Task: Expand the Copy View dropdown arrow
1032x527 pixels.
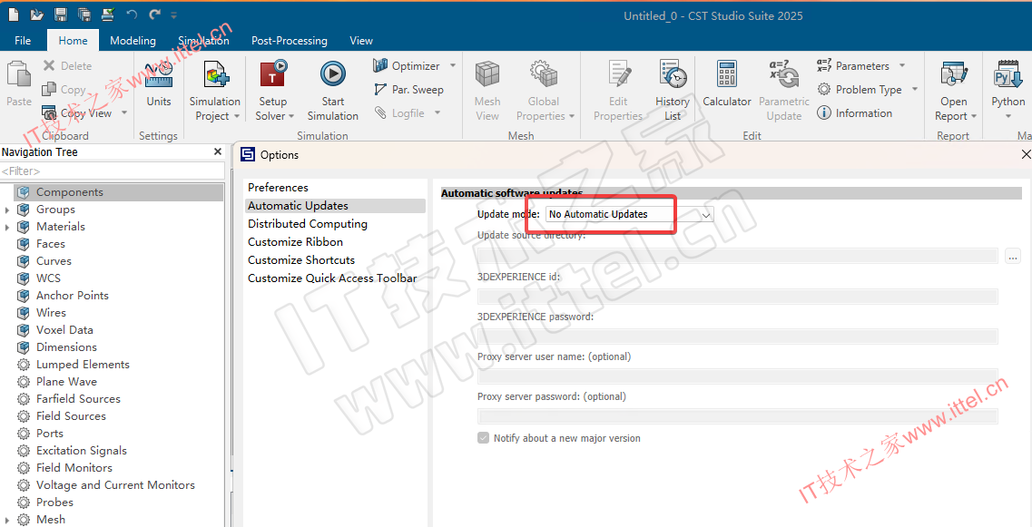Action: pyautogui.click(x=123, y=113)
